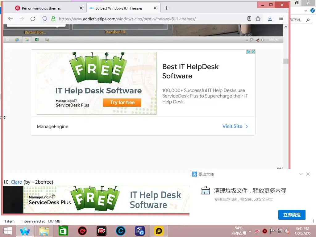Screen dimensions: 316x237
Task: Click the green padlock site info icon
Action: point(53,19)
